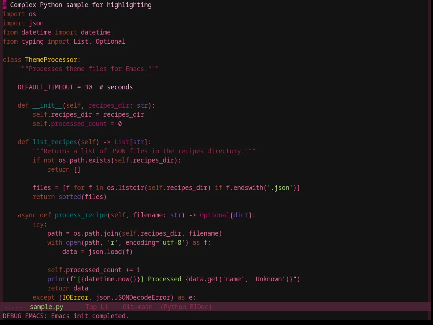This screenshot has height=325, width=433.
Task: Click the "List[str]" return annotation
Action: click(131, 142)
